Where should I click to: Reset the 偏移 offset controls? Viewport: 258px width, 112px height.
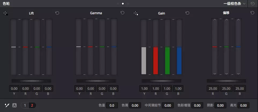point(252,13)
